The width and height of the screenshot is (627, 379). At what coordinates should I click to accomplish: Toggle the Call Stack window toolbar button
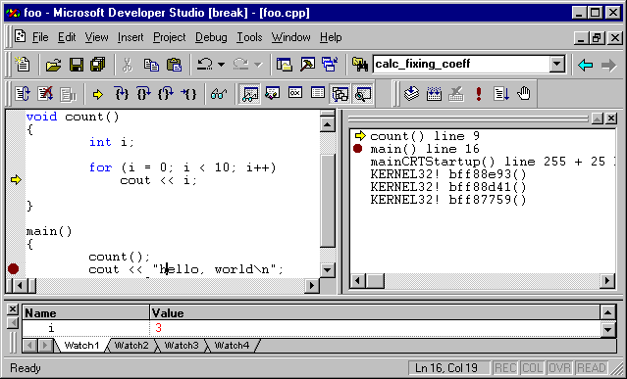tap(340, 94)
